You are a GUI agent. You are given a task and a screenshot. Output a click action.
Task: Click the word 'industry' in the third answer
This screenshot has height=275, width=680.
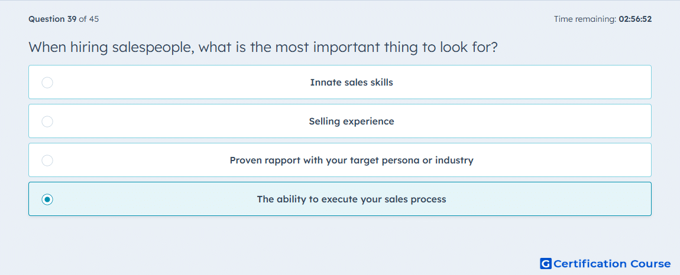[454, 161]
